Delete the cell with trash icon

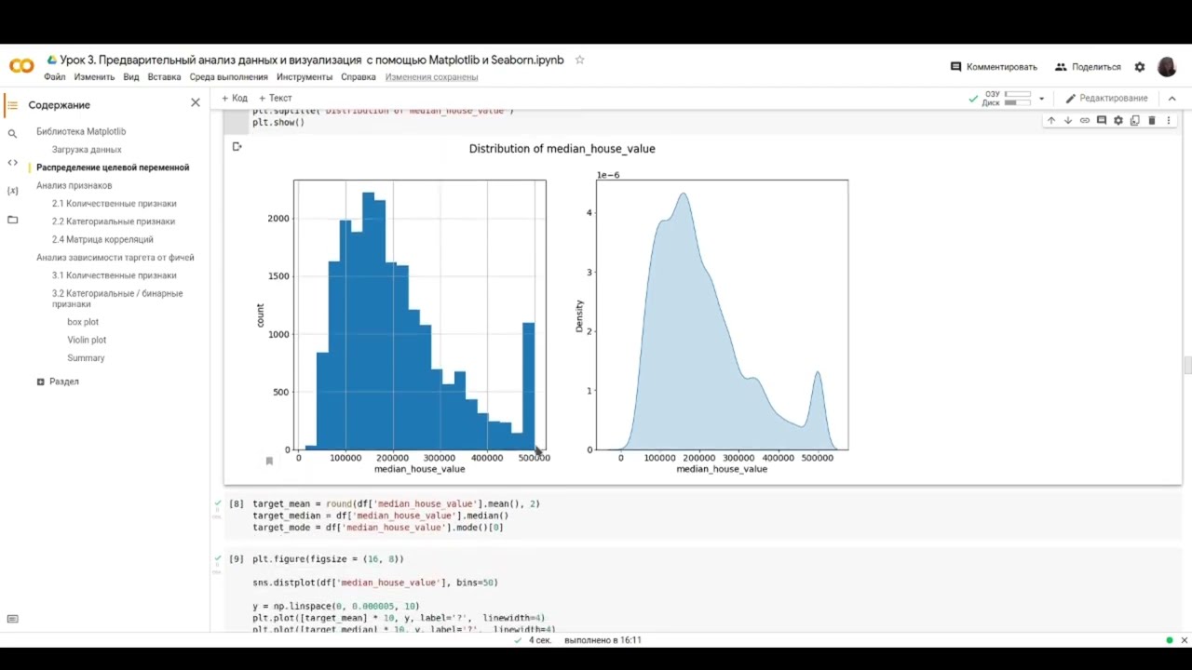[1152, 120]
